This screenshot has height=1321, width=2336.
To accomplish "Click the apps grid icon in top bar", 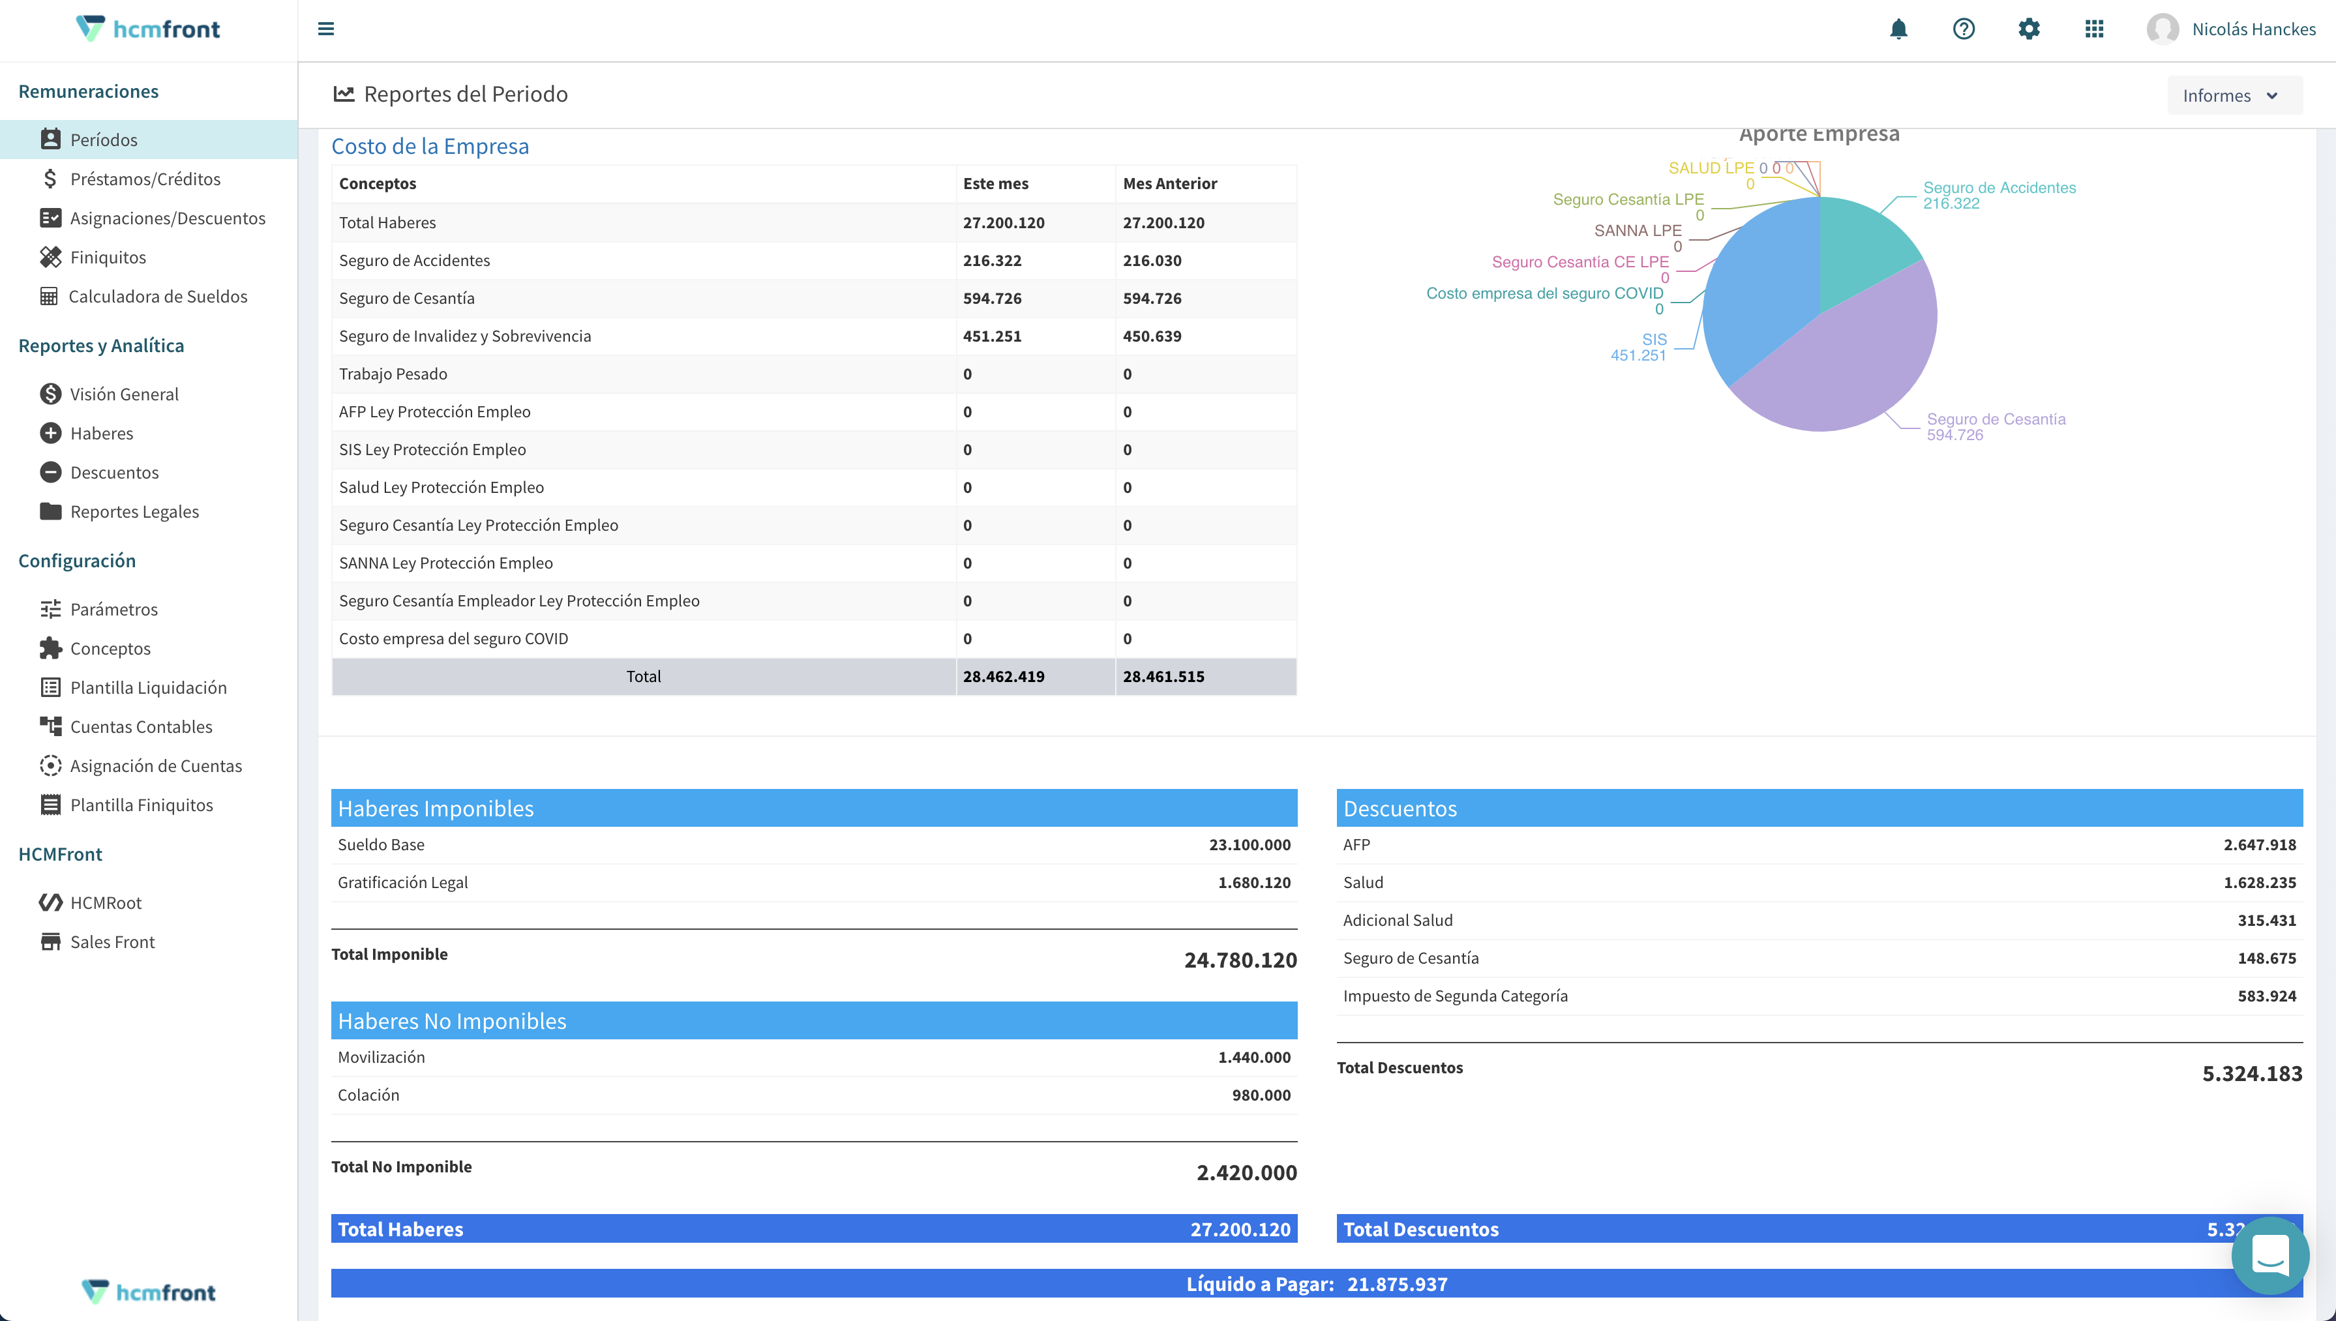I will coord(2095,28).
